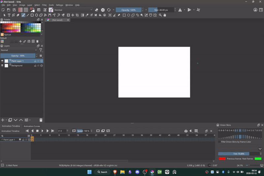264x176 pixels.
Task: Enable Filter Onion Skins by Frame Color
Action: point(219,142)
